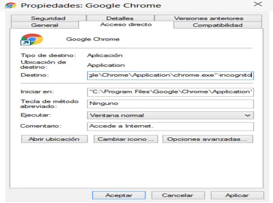
Task: Open the Seguridad tab
Action: pos(48,18)
